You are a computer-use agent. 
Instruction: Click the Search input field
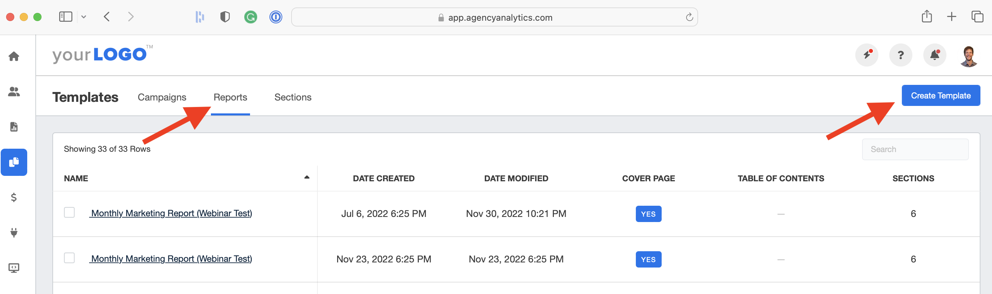pos(915,149)
